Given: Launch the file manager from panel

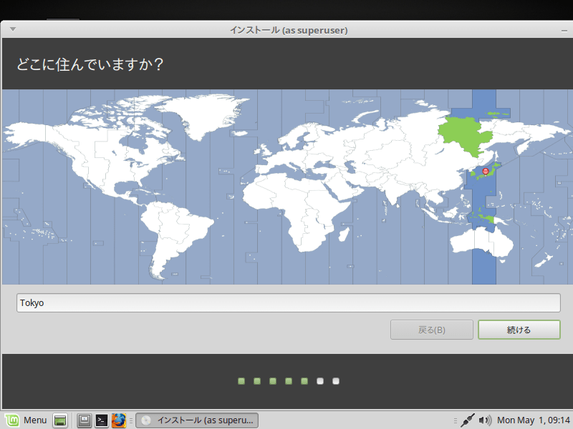Looking at the screenshot, I should click(x=85, y=420).
